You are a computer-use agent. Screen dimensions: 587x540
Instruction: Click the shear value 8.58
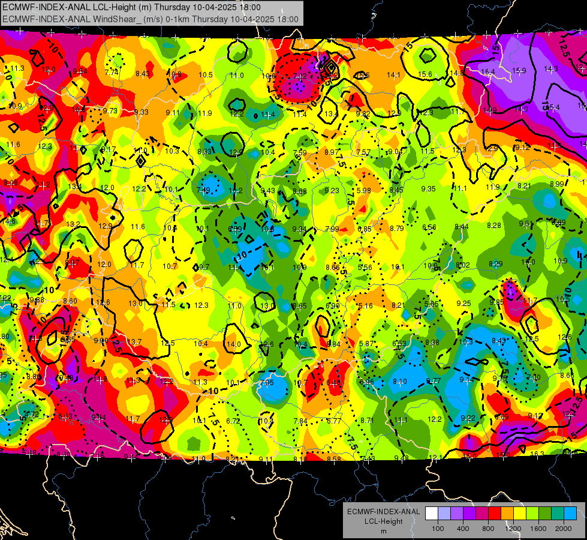(x=333, y=459)
